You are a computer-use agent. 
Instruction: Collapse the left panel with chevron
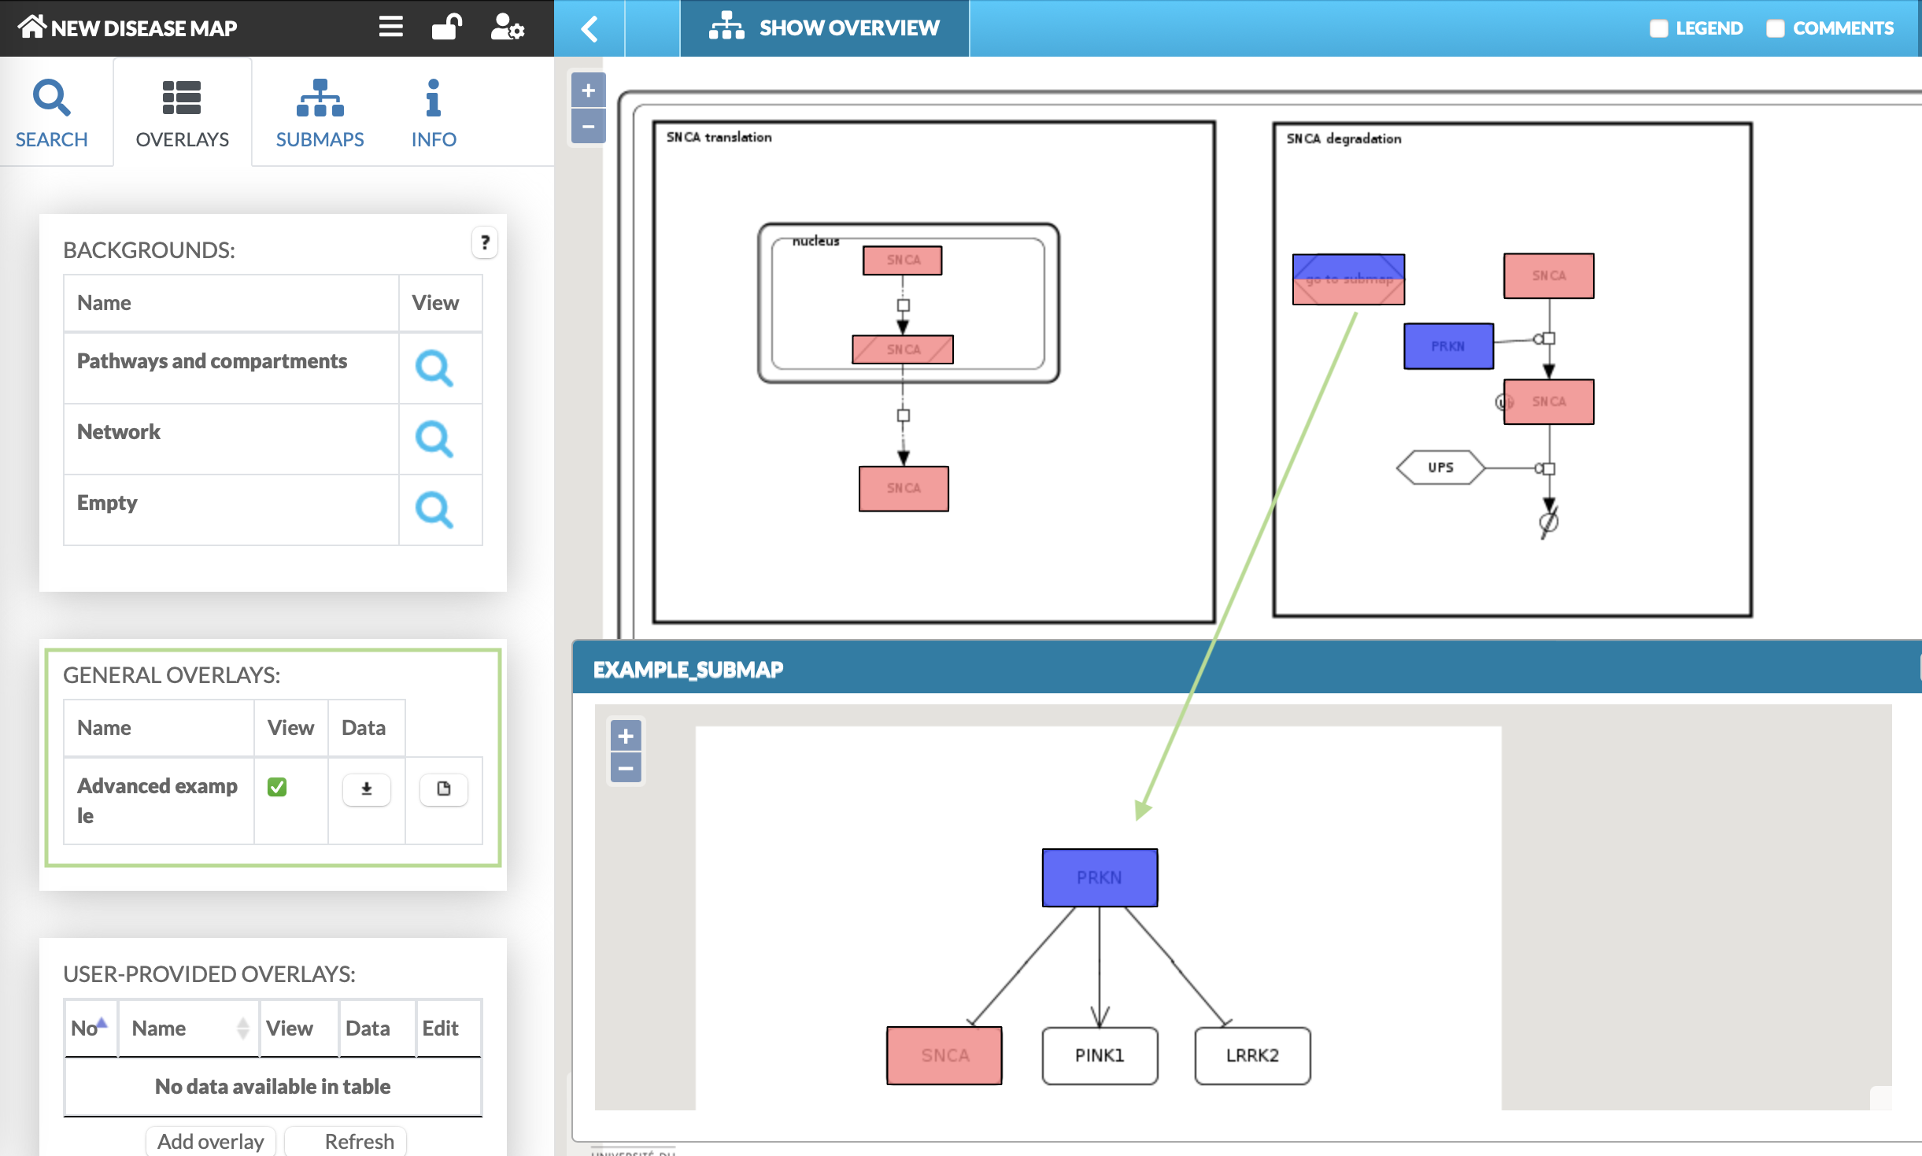point(590,28)
